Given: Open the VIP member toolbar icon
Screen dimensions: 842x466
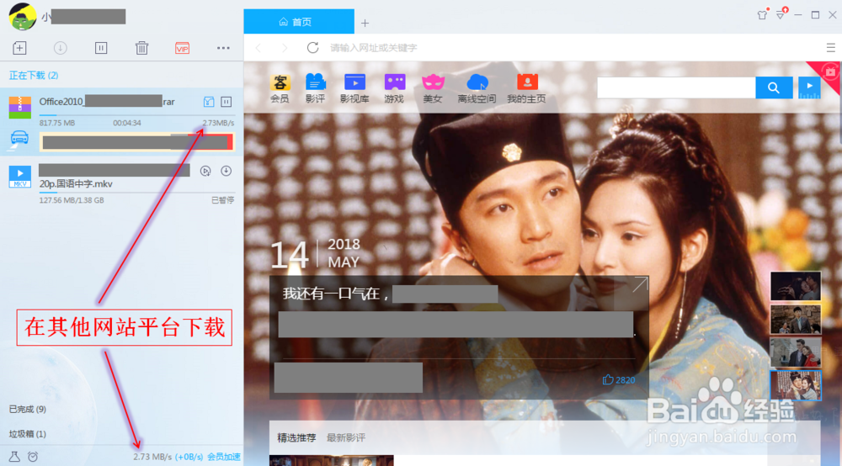Looking at the screenshot, I should (x=182, y=48).
